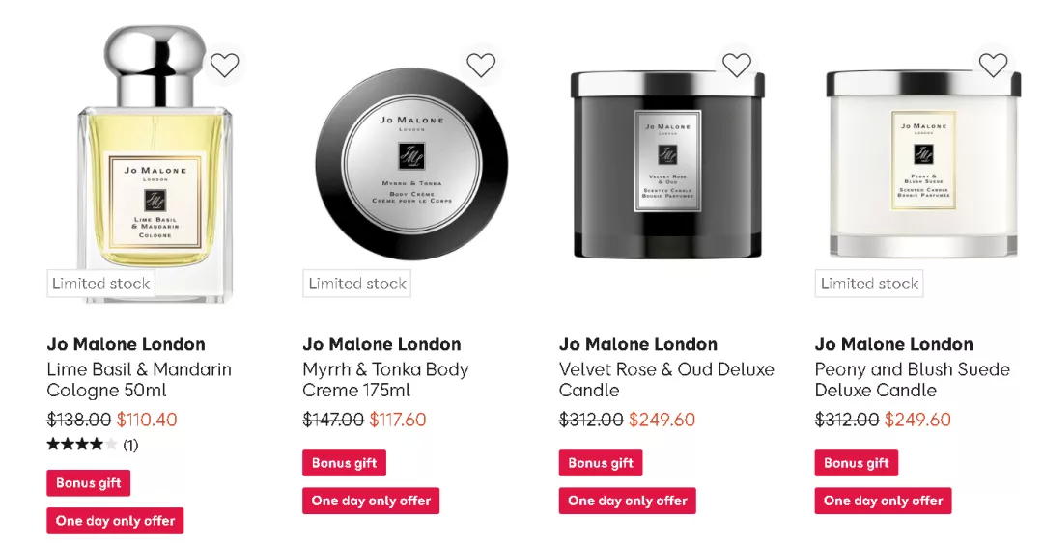Click Limited stock label on the cologne
Image resolution: width=1043 pixels, height=543 pixels.
coord(101,284)
